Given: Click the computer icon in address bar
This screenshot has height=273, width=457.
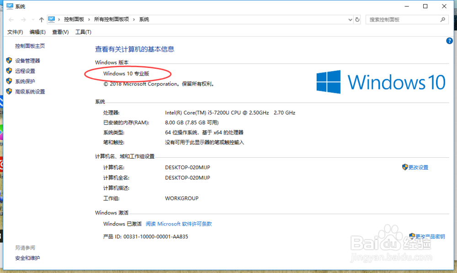Looking at the screenshot, I should click(52, 19).
